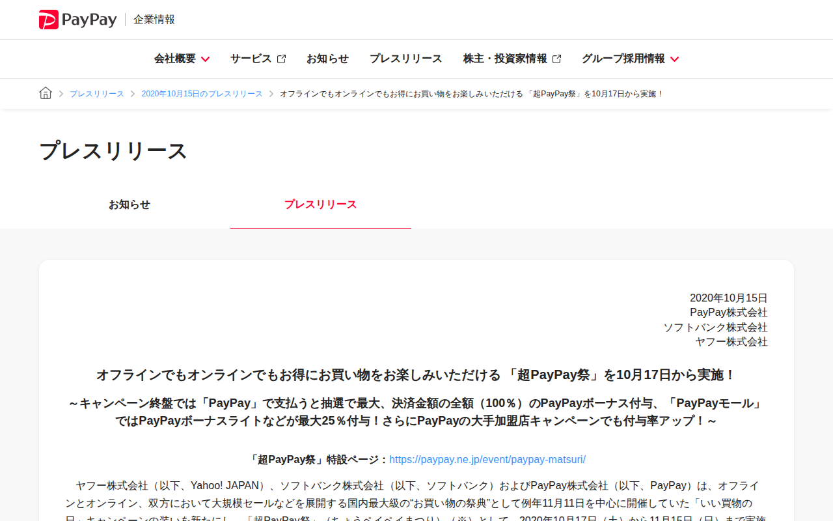Go to home via breadcrumb house icon
This screenshot has height=521, width=833.
[46, 93]
